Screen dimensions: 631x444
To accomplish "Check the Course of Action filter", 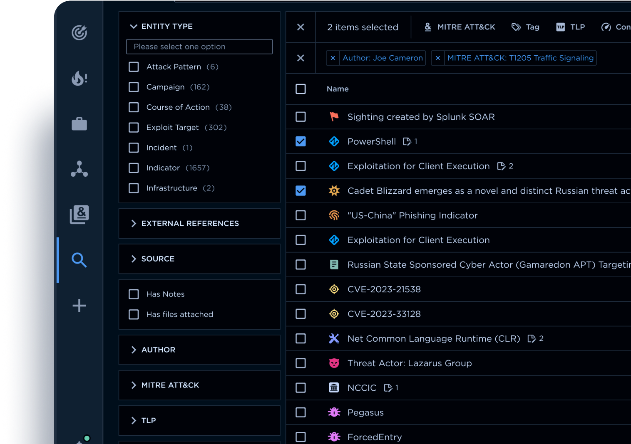I will (134, 107).
